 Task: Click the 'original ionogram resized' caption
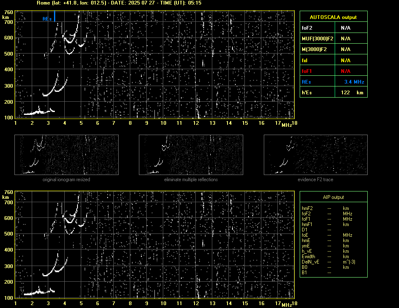(x=66, y=180)
